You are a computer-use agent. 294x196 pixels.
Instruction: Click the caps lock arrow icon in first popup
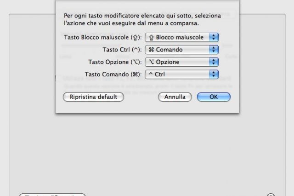[x=151, y=37]
